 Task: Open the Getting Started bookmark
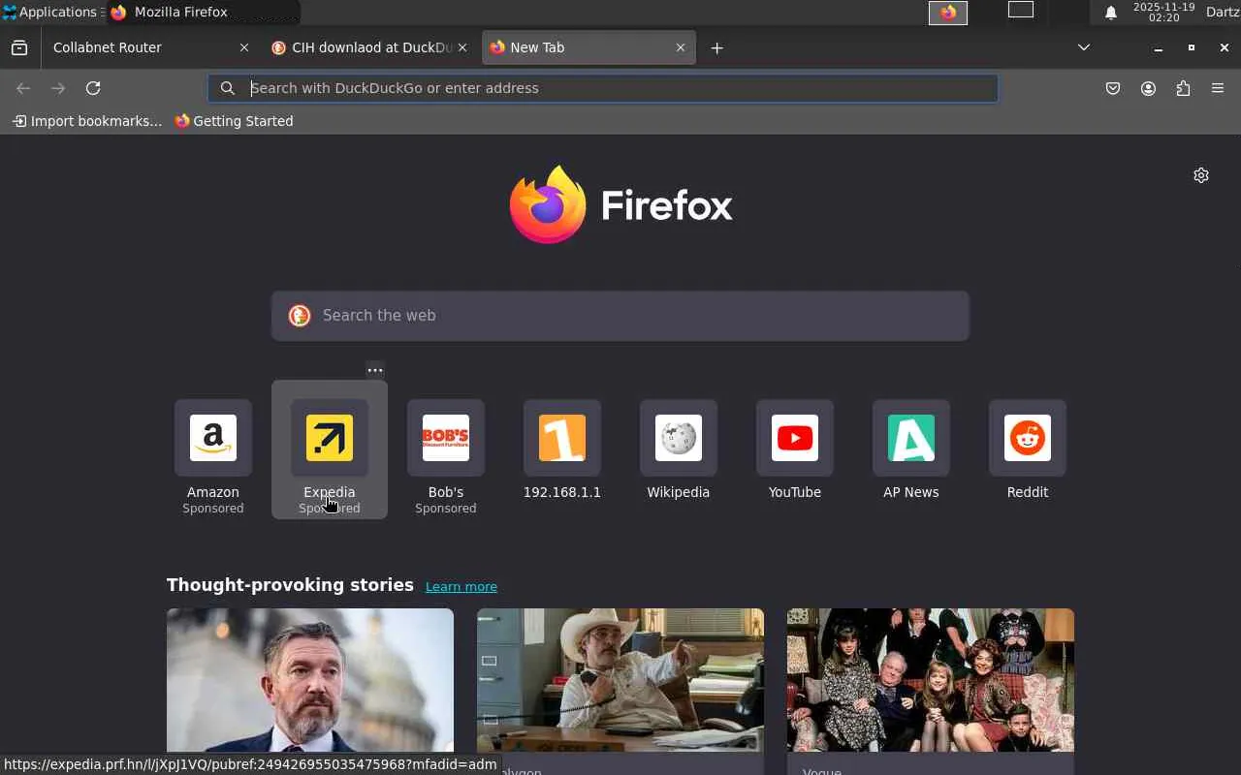[234, 121]
